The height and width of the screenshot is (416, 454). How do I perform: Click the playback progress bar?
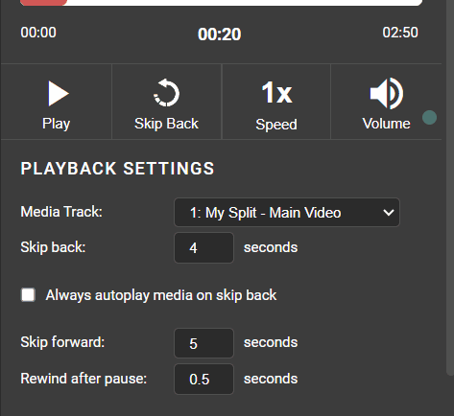click(x=222, y=3)
